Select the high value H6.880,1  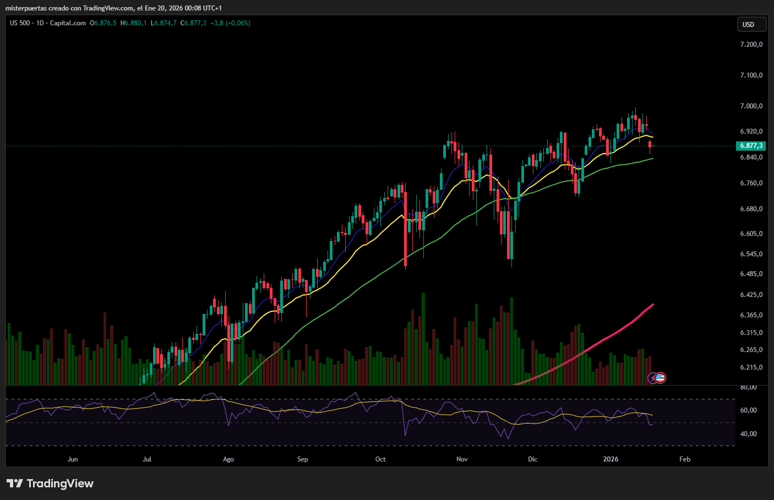[134, 23]
